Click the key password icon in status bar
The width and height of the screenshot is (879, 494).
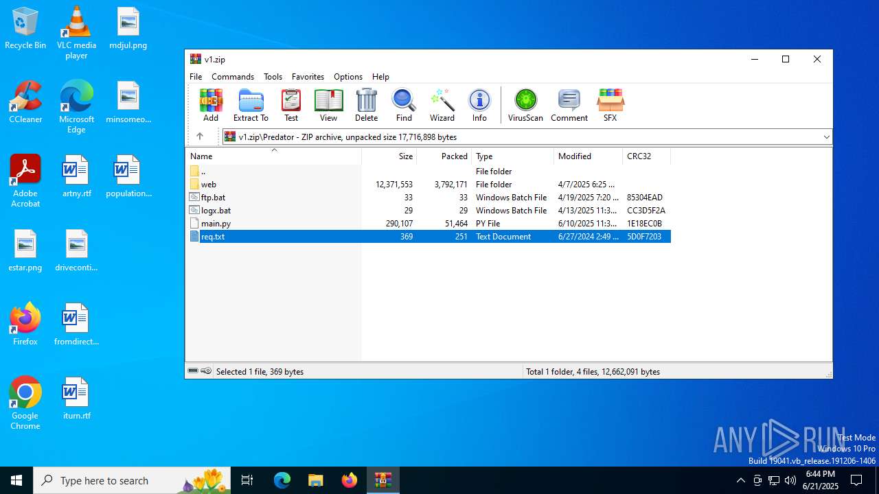(206, 371)
